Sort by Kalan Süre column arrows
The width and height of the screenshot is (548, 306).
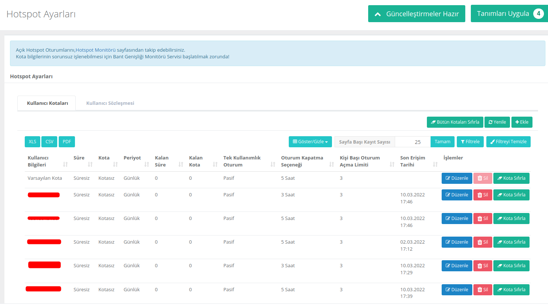pos(181,165)
